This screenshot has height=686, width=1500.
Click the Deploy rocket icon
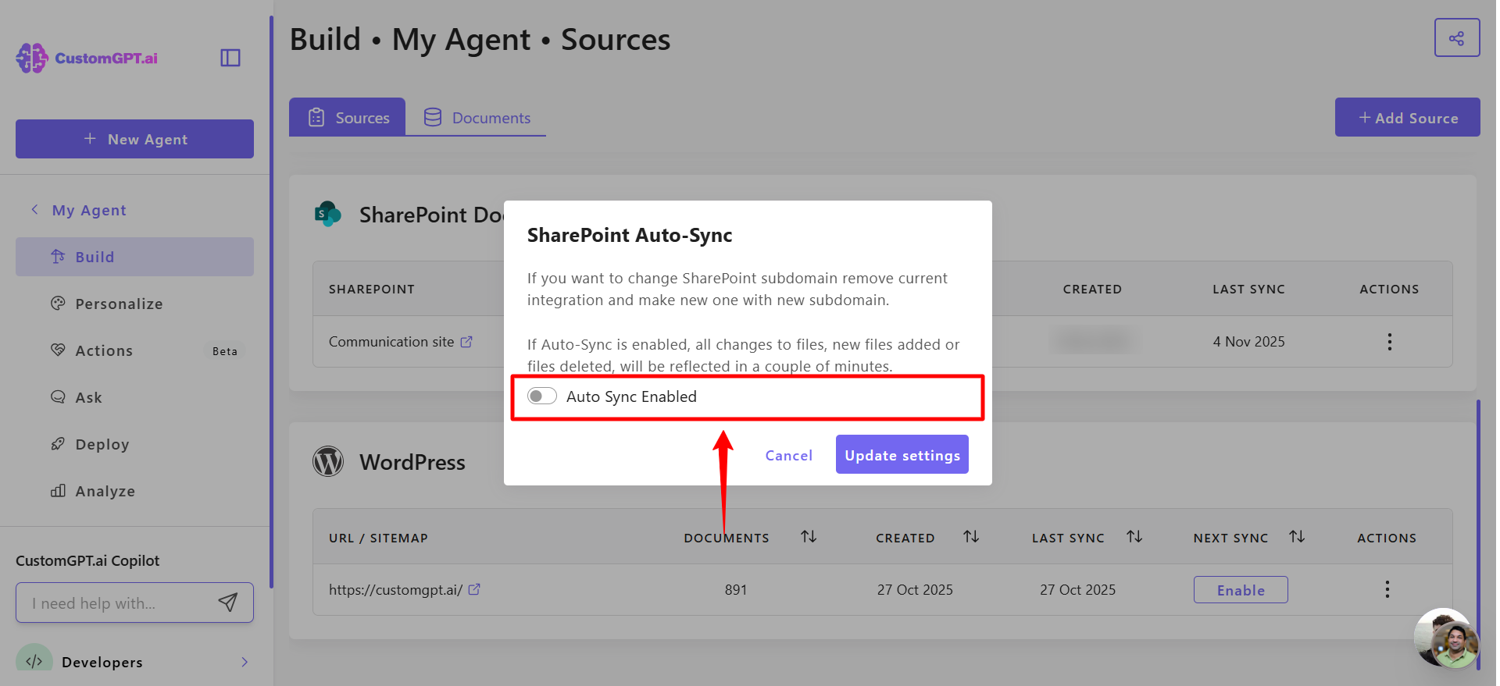point(58,444)
